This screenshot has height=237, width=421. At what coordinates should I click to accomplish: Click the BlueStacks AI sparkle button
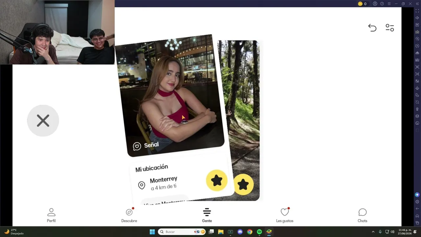[x=417, y=195]
